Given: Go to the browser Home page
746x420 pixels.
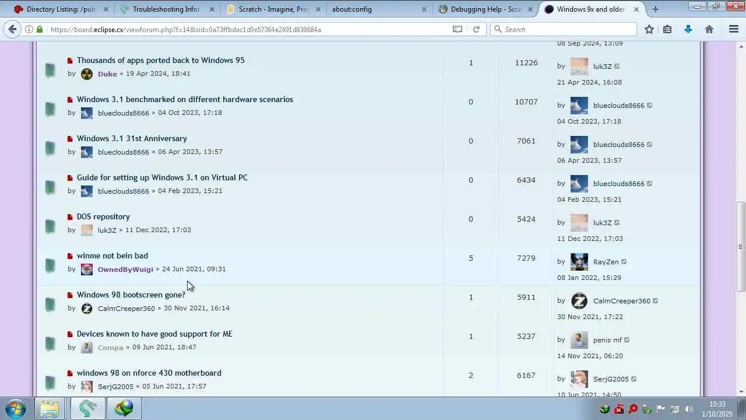Looking at the screenshot, I should point(709,29).
